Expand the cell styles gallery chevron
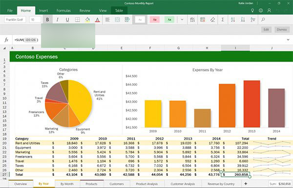Image resolution: width=293 pixels, height=188 pixels. 182,20
